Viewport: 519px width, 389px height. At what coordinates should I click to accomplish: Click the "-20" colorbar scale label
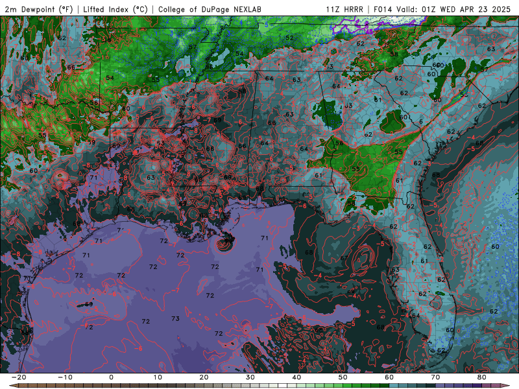19,377
